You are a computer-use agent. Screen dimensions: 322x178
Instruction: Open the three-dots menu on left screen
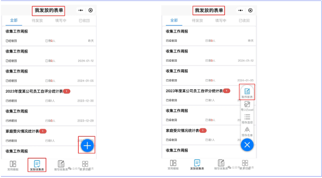[81, 10]
